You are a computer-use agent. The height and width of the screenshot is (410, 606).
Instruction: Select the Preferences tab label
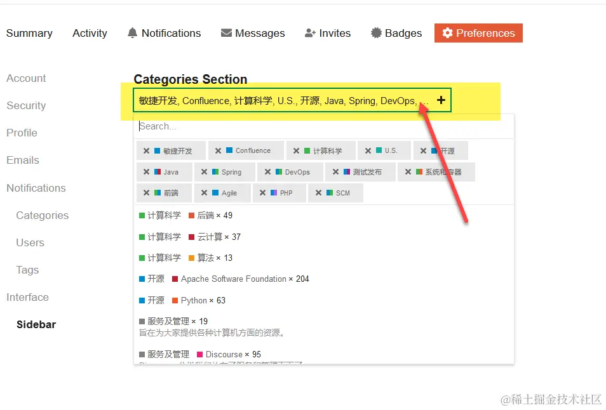click(485, 33)
